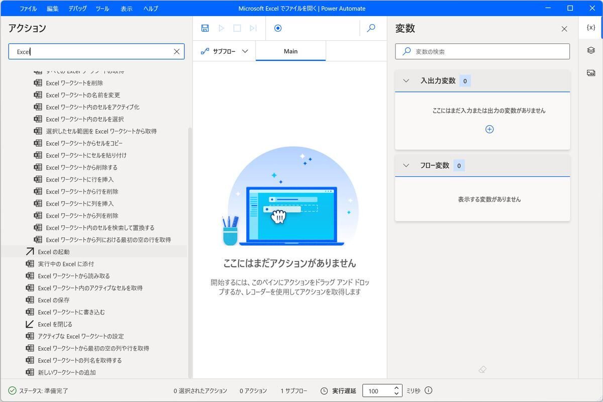Collapse the フロー変数 section
Viewport: 603px width, 402px height.
[407, 165]
